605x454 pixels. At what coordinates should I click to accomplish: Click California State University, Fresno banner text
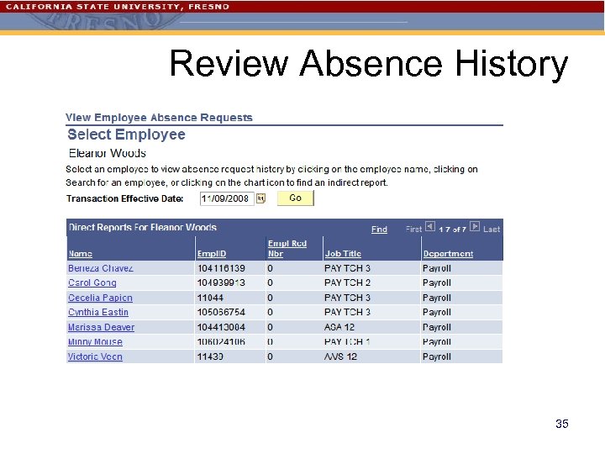118,7
